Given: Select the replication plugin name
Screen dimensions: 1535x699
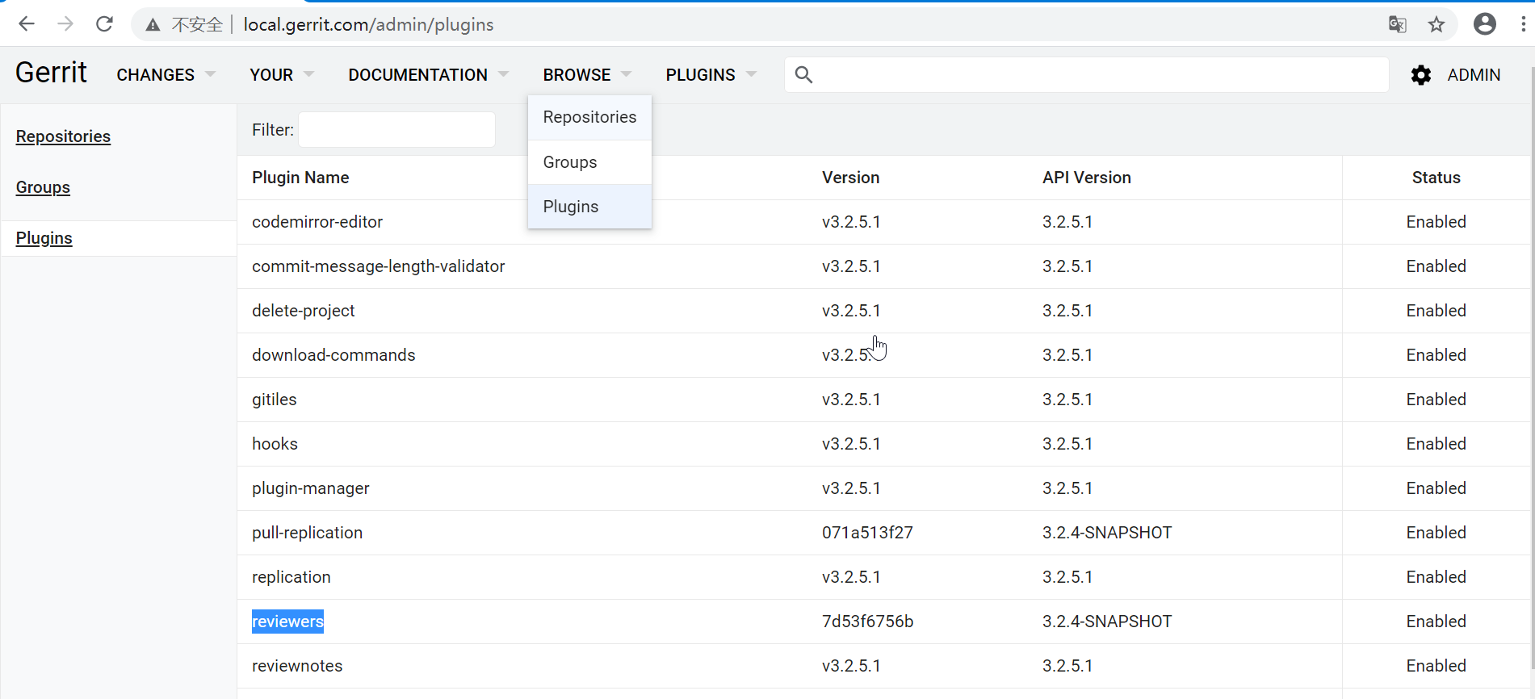Looking at the screenshot, I should click(x=291, y=577).
